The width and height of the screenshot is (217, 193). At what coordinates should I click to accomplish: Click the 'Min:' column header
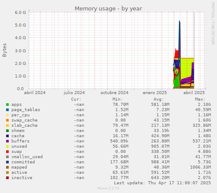117,99
